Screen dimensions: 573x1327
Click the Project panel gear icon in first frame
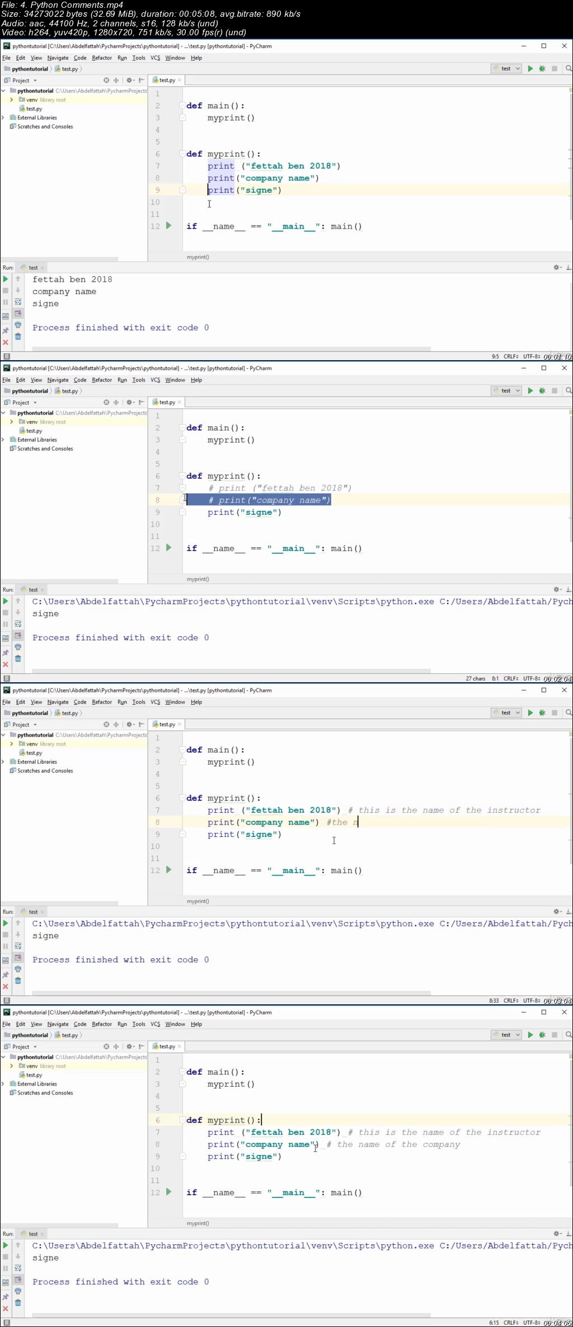[130, 81]
